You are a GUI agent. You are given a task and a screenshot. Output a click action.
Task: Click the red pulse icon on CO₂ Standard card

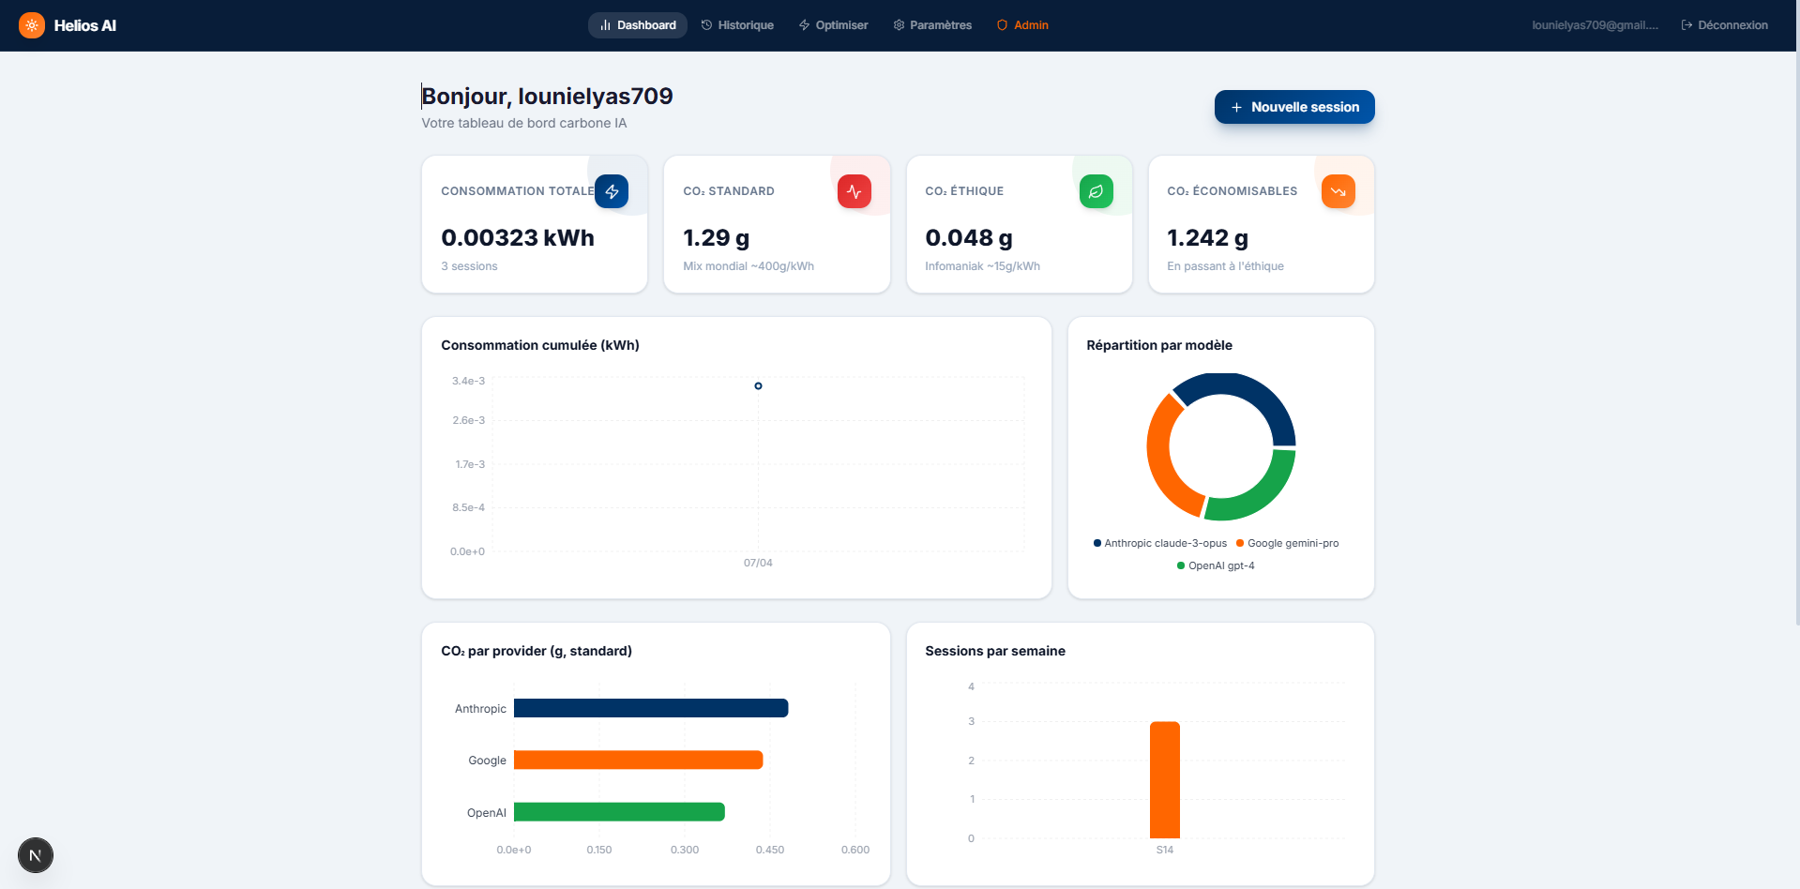[x=854, y=191]
